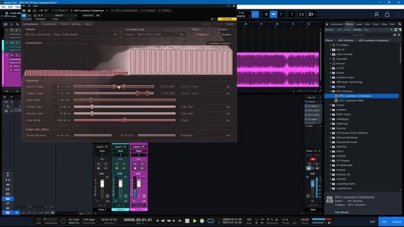Click the plugin window pin icon

click(229, 6)
